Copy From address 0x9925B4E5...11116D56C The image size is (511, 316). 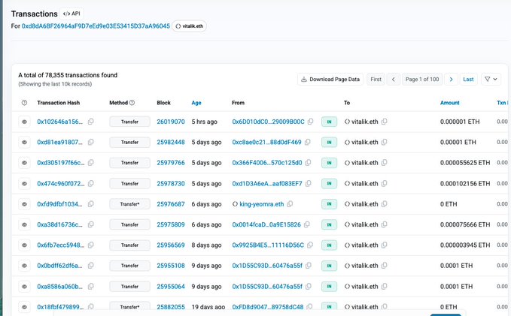pyautogui.click(x=310, y=245)
